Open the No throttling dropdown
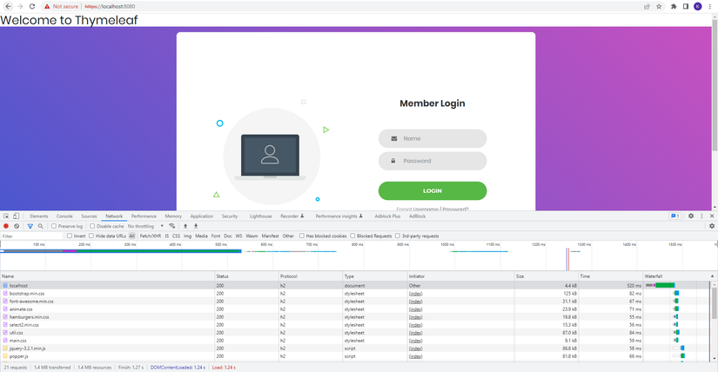The width and height of the screenshot is (718, 372). pyautogui.click(x=145, y=226)
